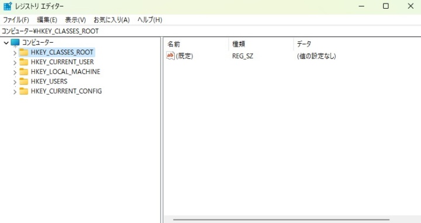Select the HKEY_CLASSES_ROOT tree item

(62, 52)
